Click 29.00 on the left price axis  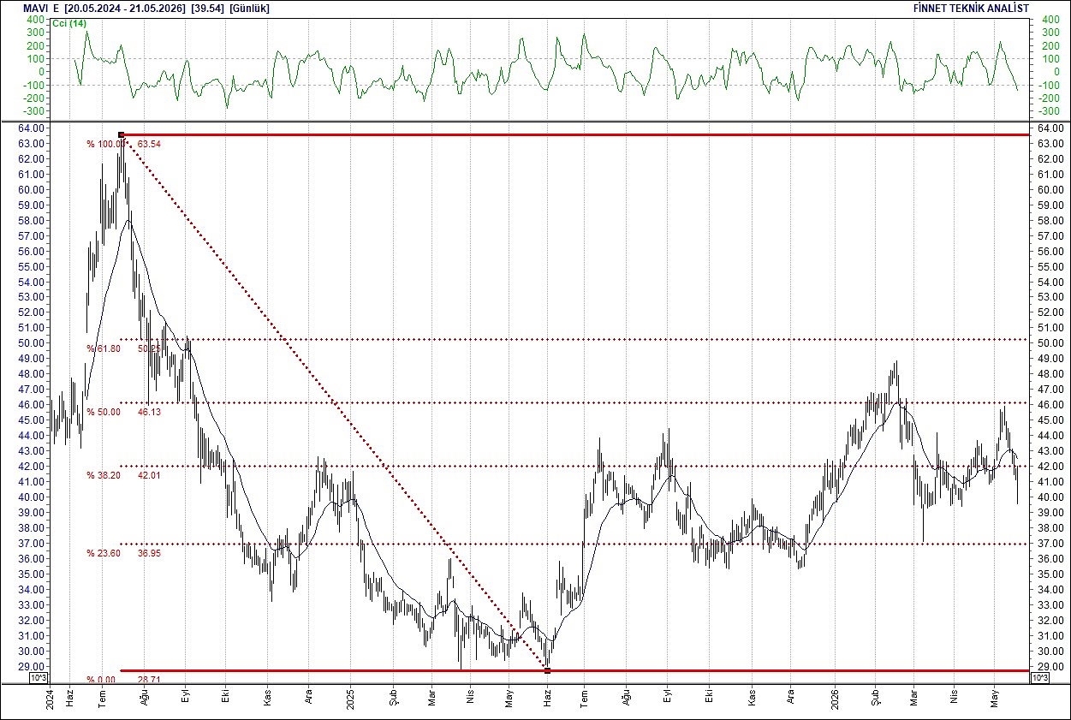pyautogui.click(x=31, y=666)
